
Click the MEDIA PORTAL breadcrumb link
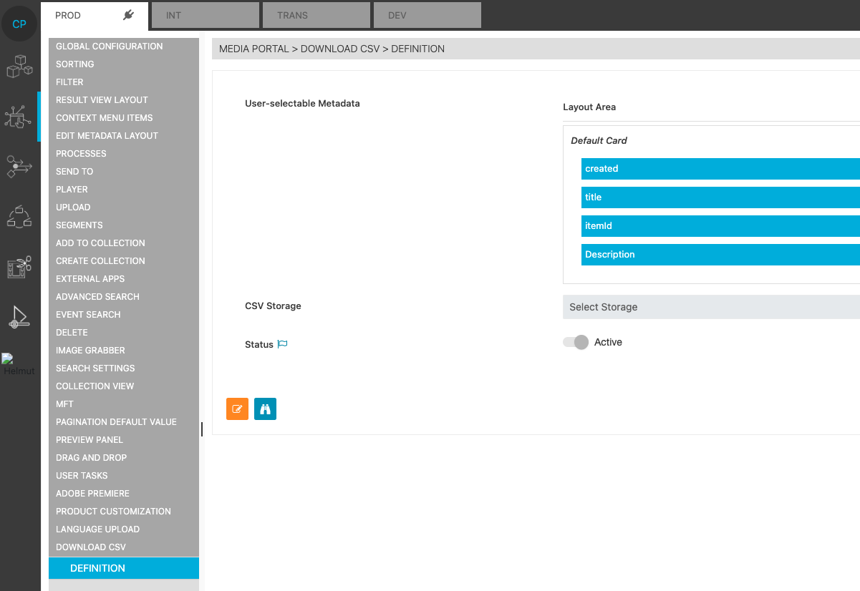[x=254, y=49]
